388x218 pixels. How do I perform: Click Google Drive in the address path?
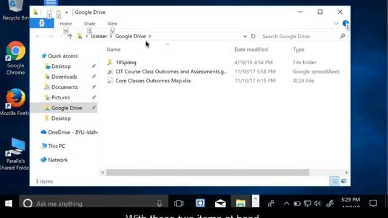pos(130,36)
